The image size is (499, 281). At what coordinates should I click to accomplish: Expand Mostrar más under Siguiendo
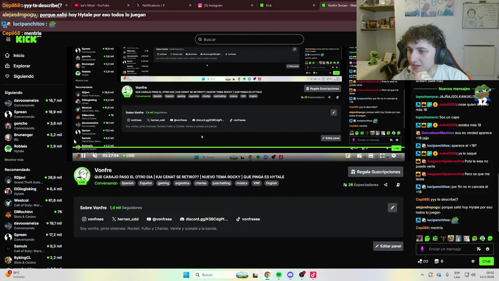[x=14, y=160]
